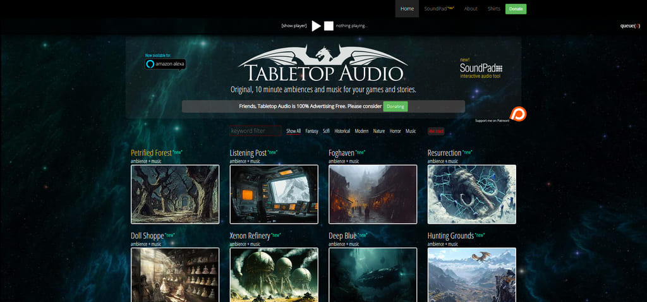Click the Deep Blue title
This screenshot has width=647, height=302.
[342, 236]
